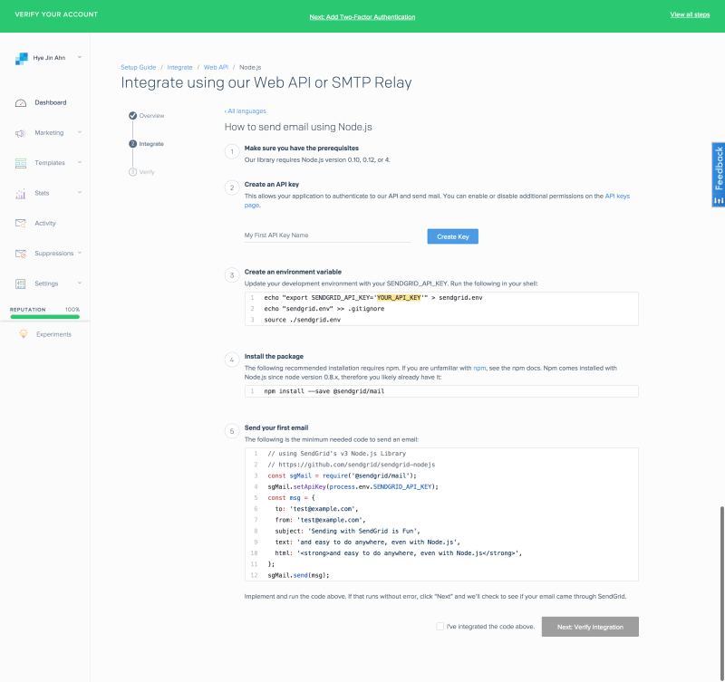Open Experiments via the lightbulb icon
The height and width of the screenshot is (682, 725).
tap(22, 333)
